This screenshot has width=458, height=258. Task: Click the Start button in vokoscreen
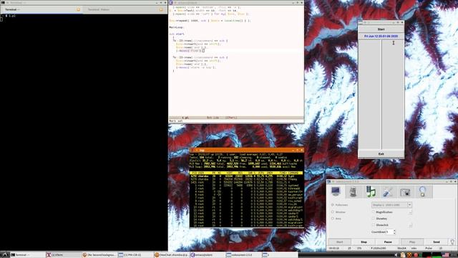click(339, 242)
